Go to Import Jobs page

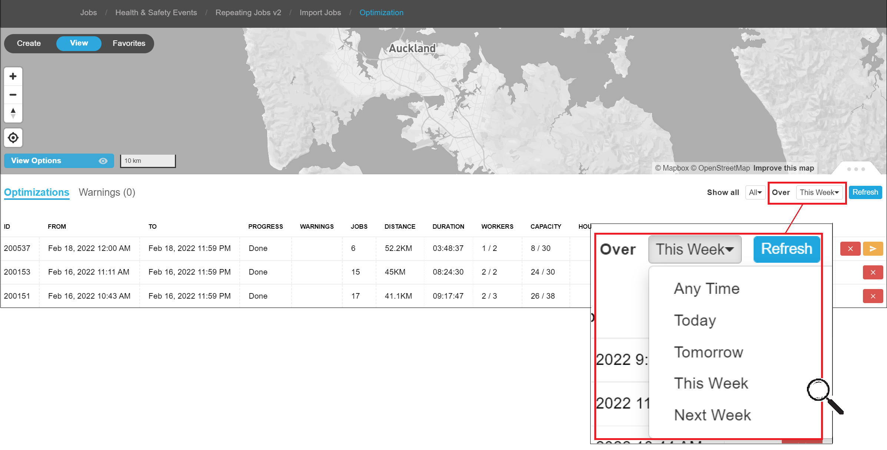320,13
